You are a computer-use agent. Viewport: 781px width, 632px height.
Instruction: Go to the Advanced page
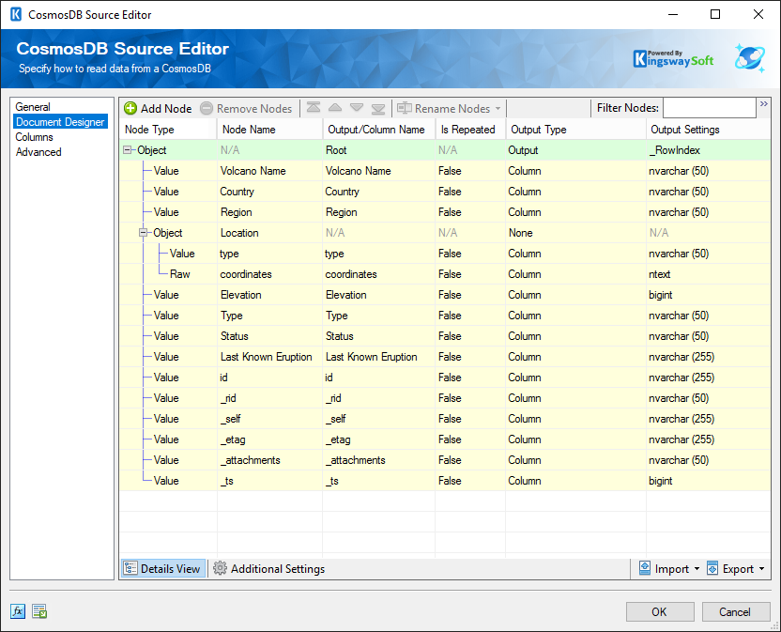tap(38, 151)
